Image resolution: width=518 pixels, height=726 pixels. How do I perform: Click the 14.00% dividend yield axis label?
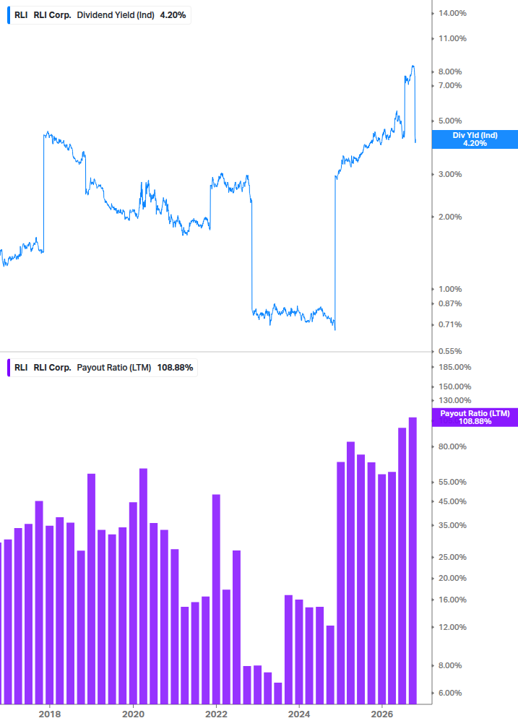[x=452, y=14]
